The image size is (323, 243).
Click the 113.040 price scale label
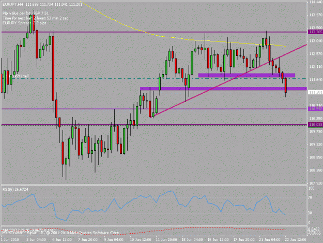315,41
